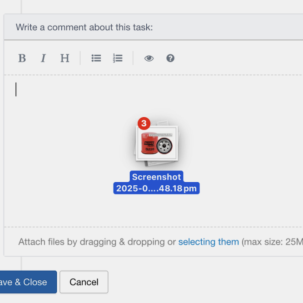Toggle the comment preview eye icon

[x=149, y=58]
